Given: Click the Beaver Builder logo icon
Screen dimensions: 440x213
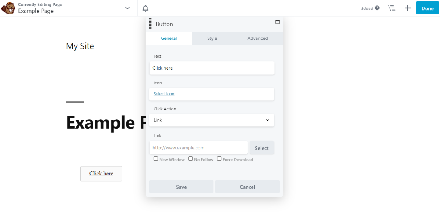Looking at the screenshot, I should (x=8, y=8).
